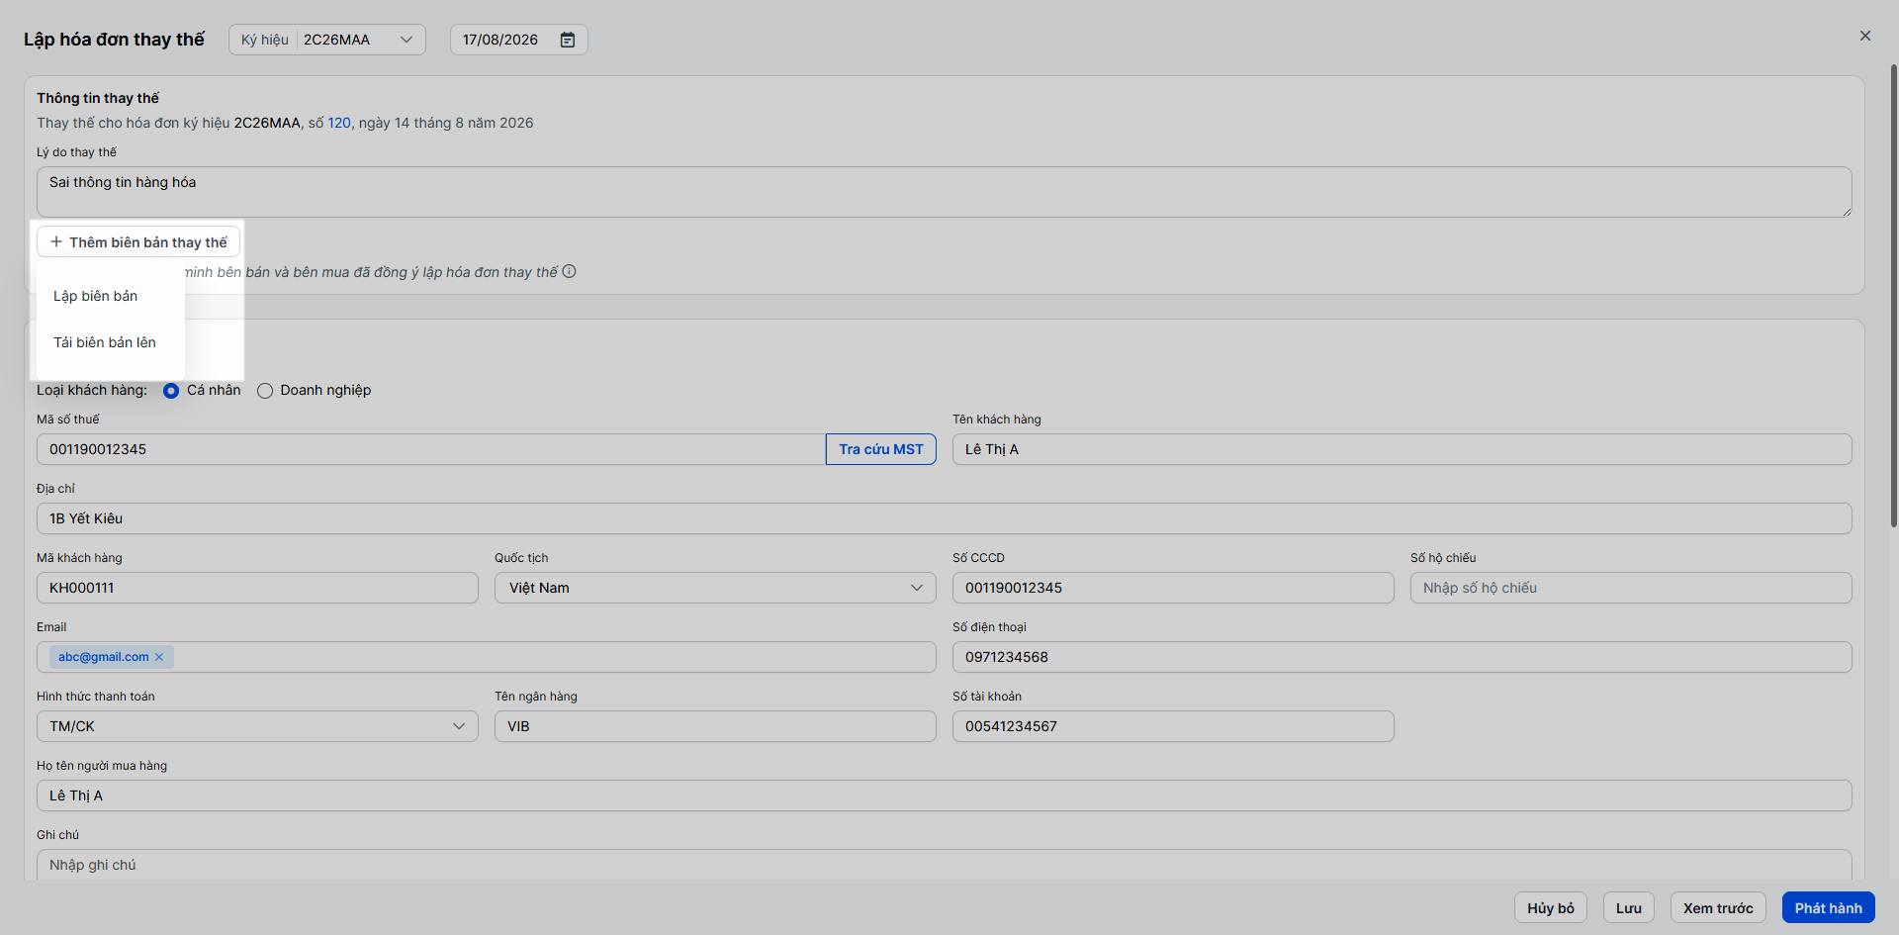Image resolution: width=1899 pixels, height=935 pixels.
Task: Click the Địa chỉ field with 1B Yết Kiêu
Action: [x=945, y=518]
